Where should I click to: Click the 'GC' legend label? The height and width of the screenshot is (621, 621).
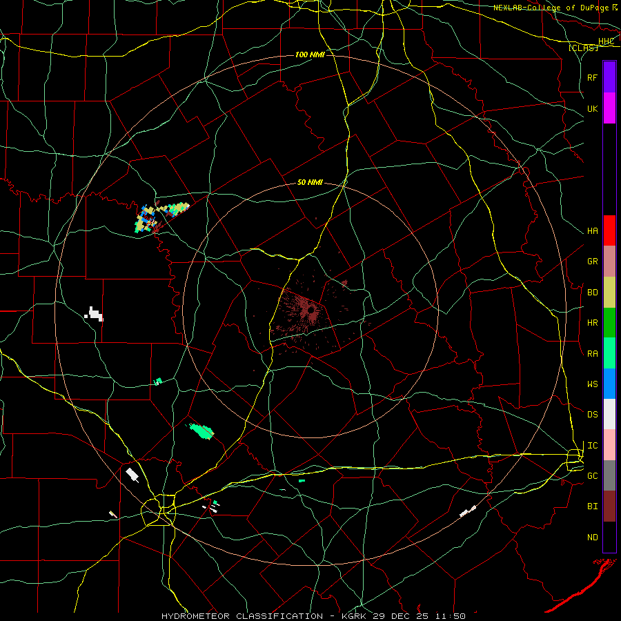592,475
